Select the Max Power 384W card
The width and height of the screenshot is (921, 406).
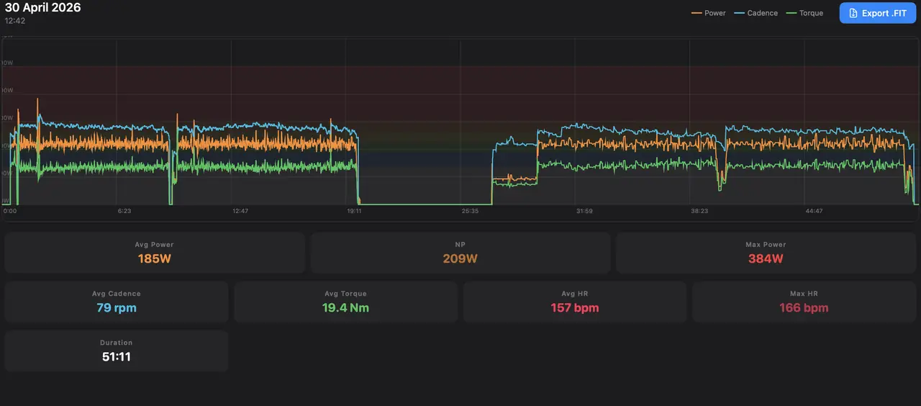click(x=766, y=253)
